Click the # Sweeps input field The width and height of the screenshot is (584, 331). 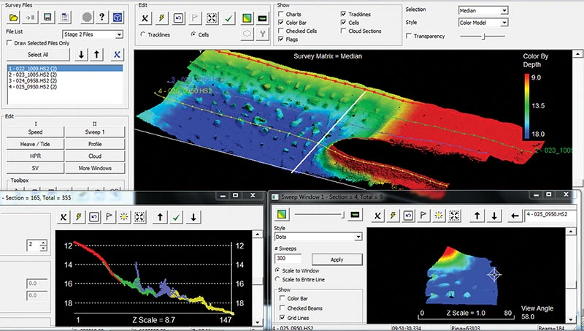pos(288,258)
